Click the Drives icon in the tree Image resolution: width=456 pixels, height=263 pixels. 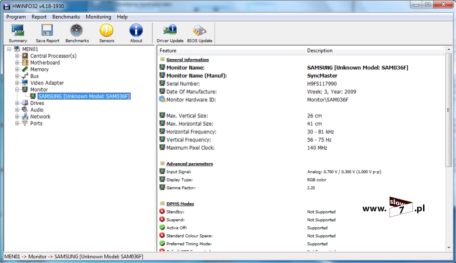click(x=25, y=103)
